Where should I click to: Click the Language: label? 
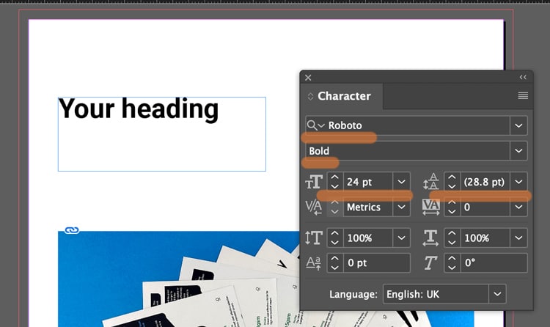coord(353,294)
